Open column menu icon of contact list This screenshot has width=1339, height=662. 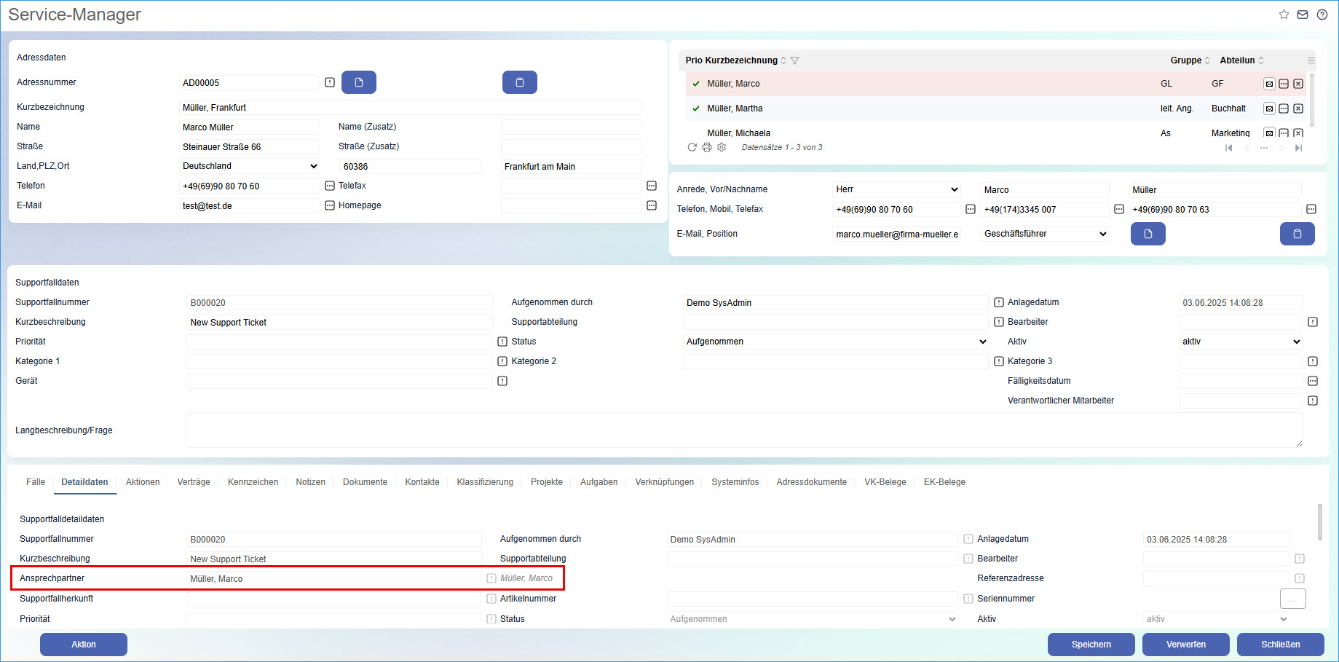(1311, 60)
